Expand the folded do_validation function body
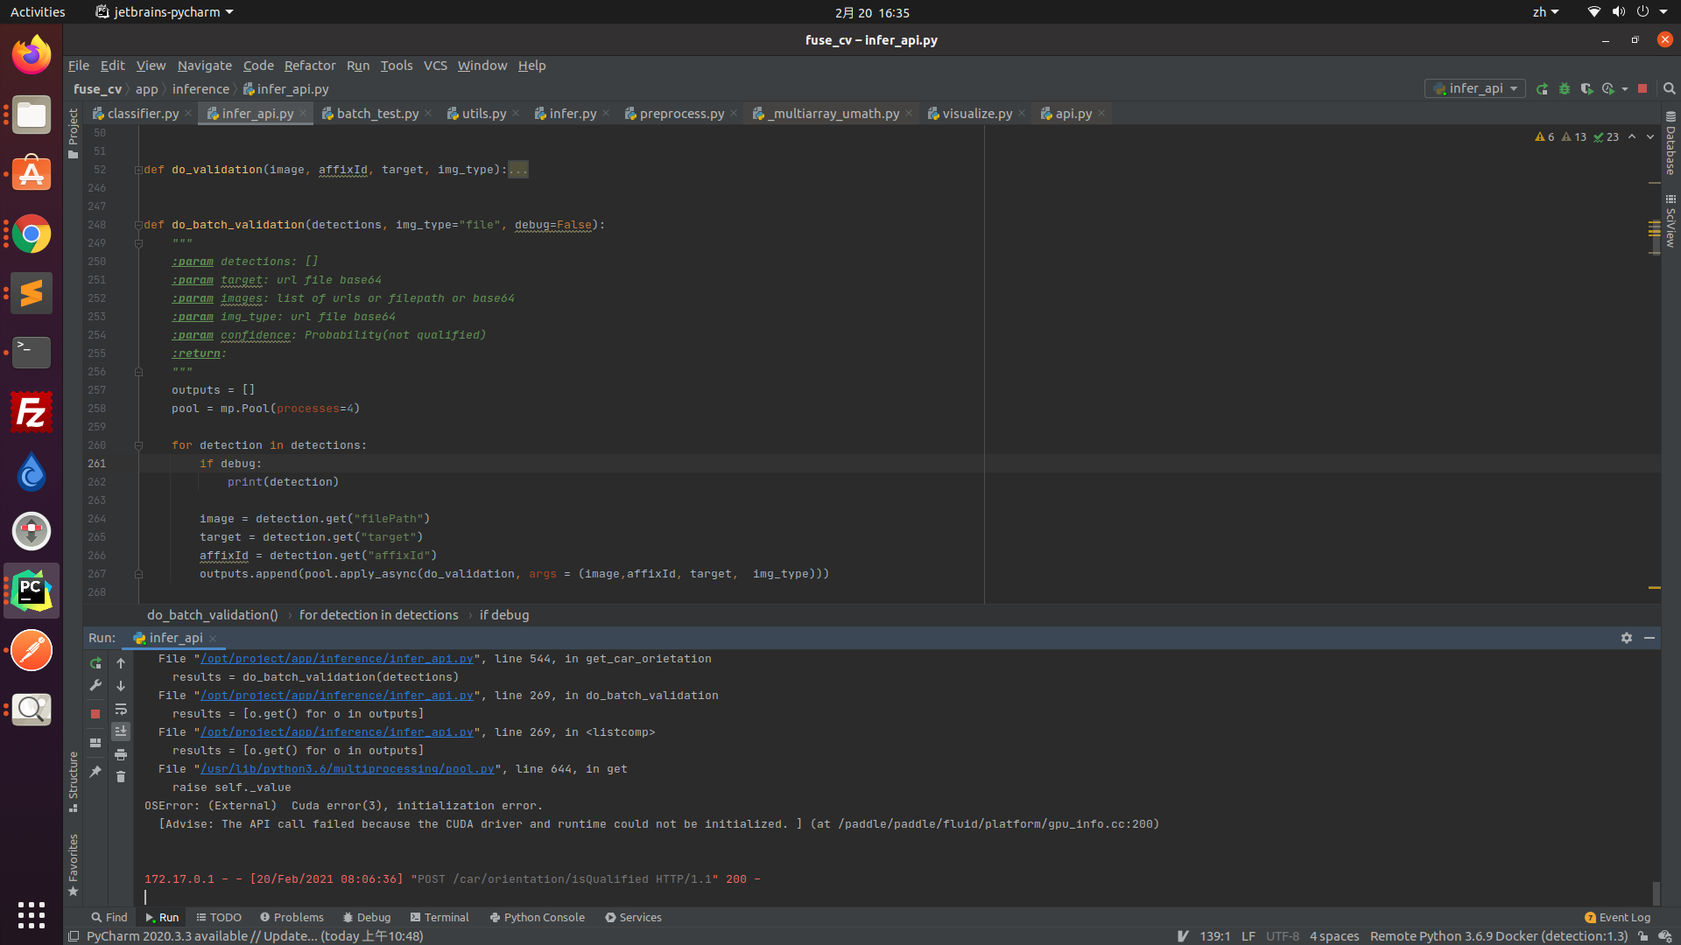This screenshot has height=945, width=1681. pyautogui.click(x=517, y=169)
